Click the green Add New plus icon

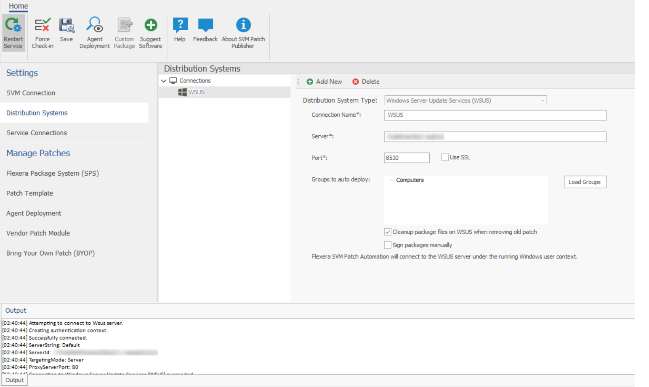[310, 82]
